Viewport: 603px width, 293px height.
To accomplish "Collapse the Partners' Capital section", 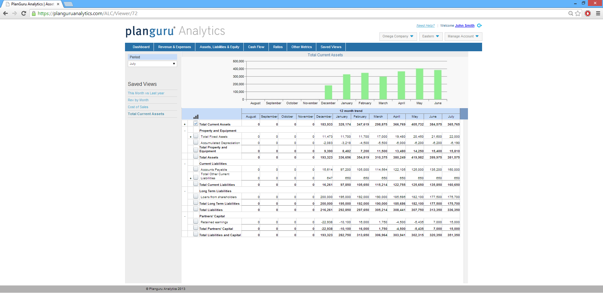I will click(185, 216).
